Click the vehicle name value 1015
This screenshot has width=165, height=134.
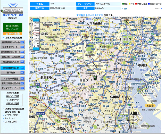click(x=52, y=4)
